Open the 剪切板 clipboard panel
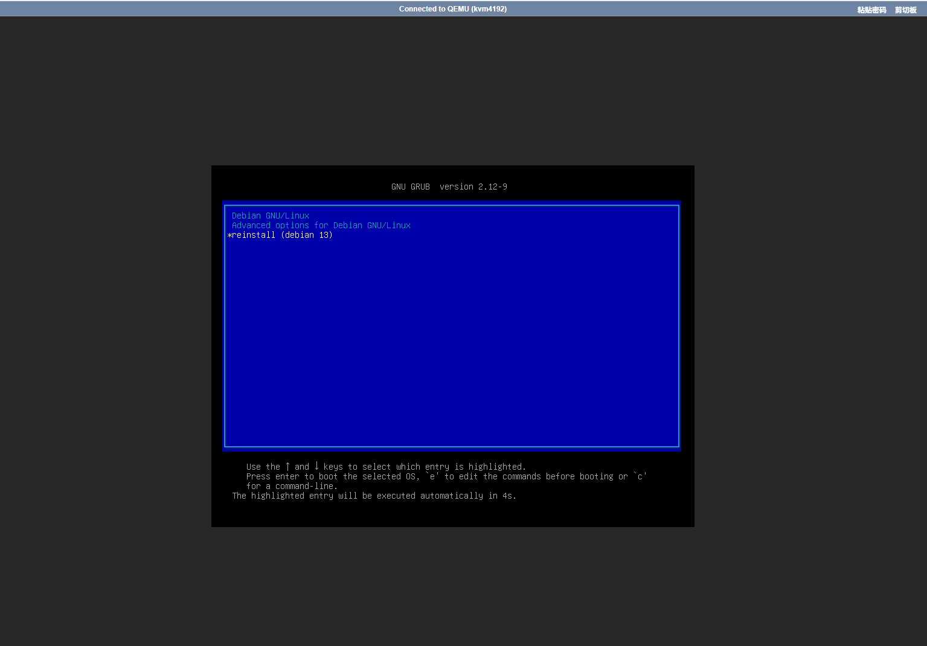 point(905,10)
